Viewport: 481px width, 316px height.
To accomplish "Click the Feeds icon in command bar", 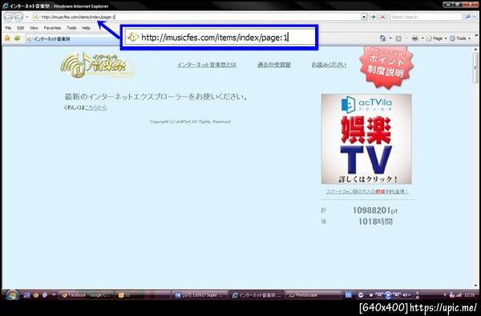I will 398,38.
